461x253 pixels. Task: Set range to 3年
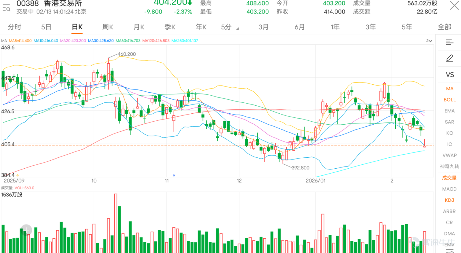(x=371, y=27)
